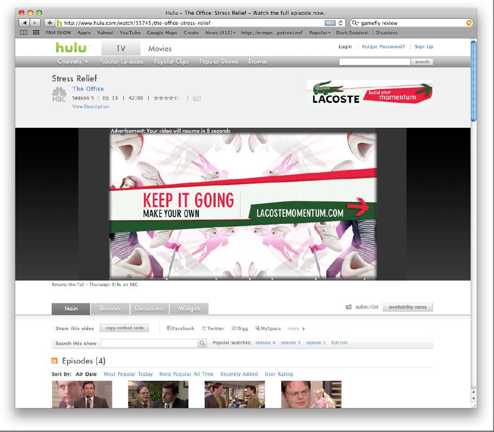Click the Episodes RSS feed icon

(x=54, y=361)
